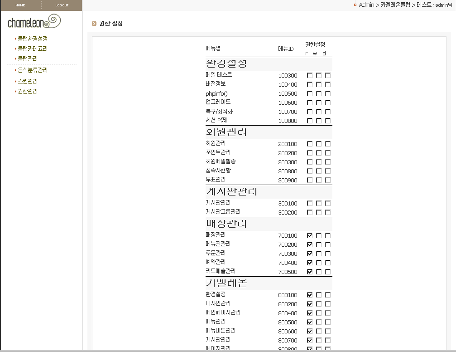Click the HOME menu item

(x=20, y=5)
